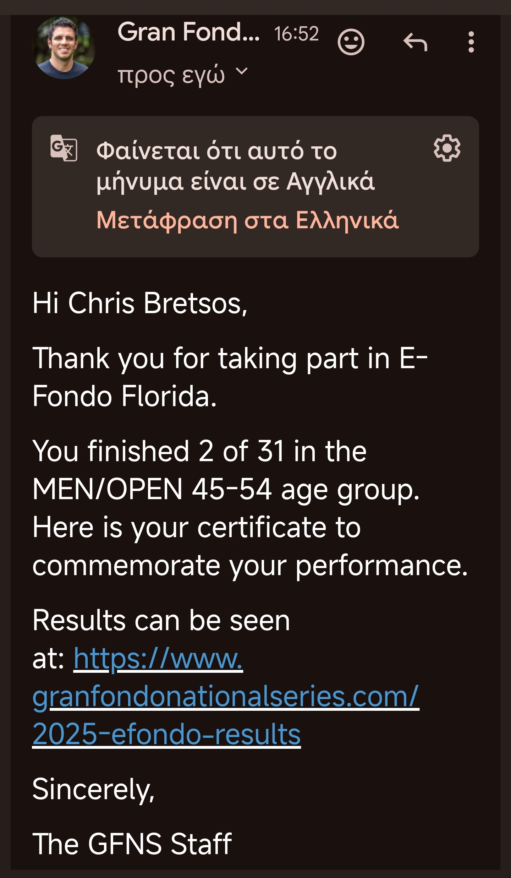Viewport: 511px width, 878px height.
Task: Open the three-dot more options menu
Action: pos(471,42)
